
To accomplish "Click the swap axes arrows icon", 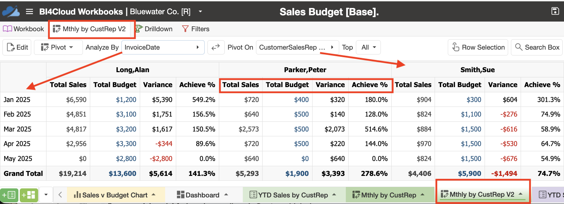I will [x=216, y=47].
